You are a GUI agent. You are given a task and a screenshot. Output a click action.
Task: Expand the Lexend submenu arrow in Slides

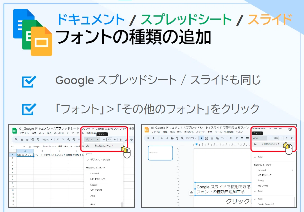point(292,170)
